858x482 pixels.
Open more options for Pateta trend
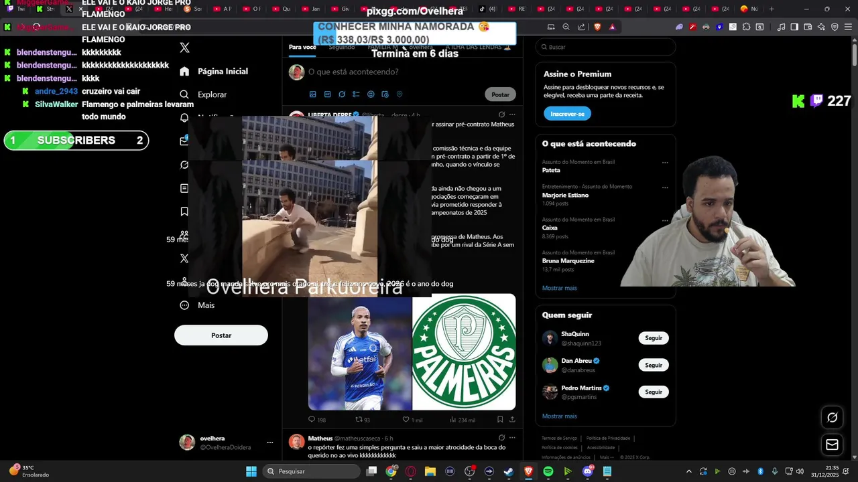click(665, 163)
